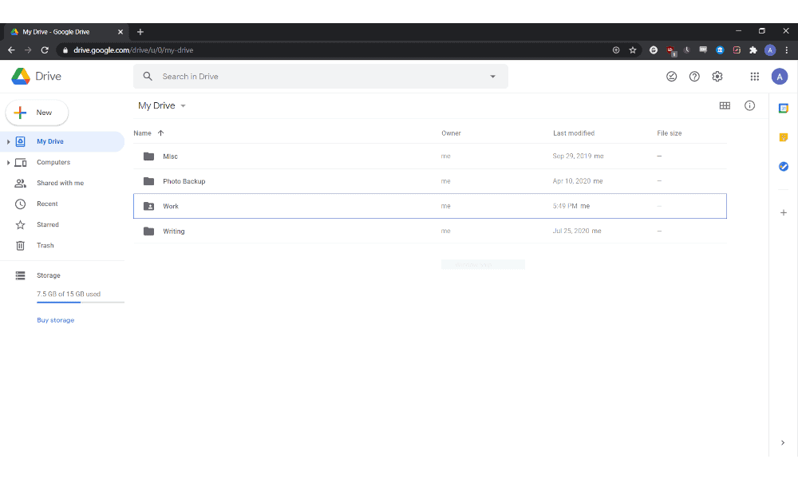Check support options with the Help icon
Screen dimensions: 798x479
(694, 76)
